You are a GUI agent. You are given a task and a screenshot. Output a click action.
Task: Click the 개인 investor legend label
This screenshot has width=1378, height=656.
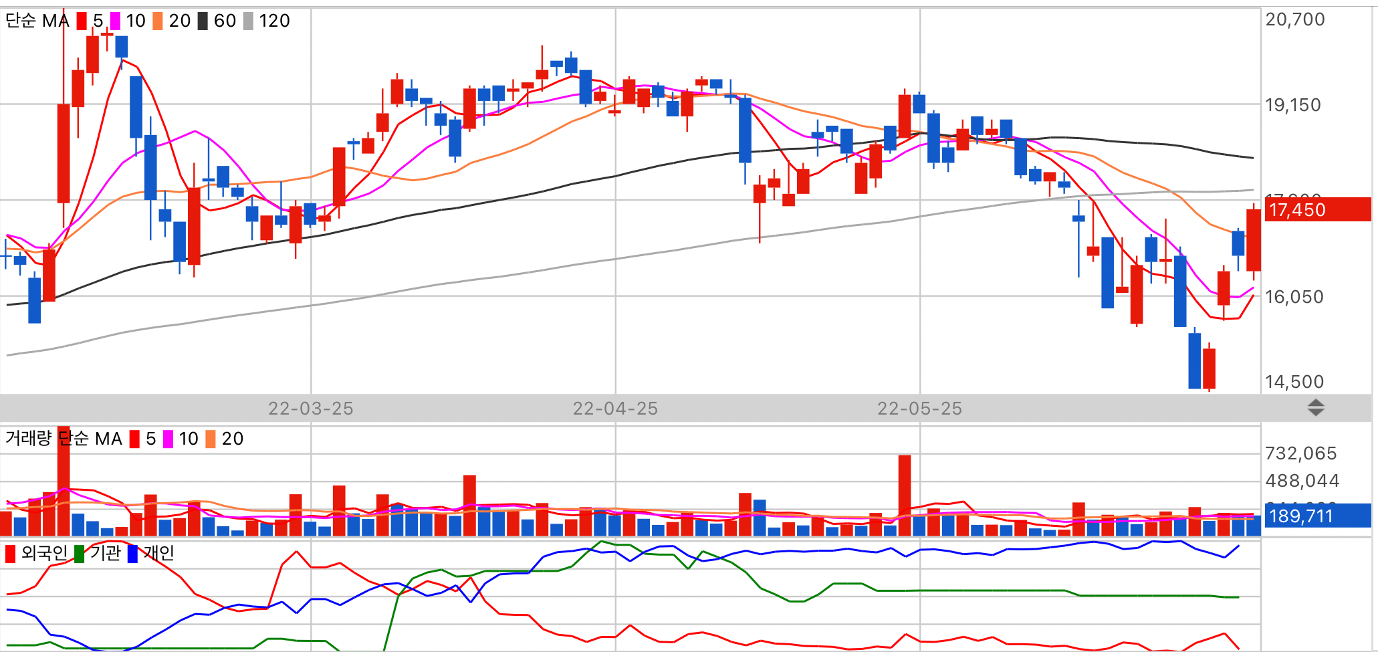[x=159, y=553]
